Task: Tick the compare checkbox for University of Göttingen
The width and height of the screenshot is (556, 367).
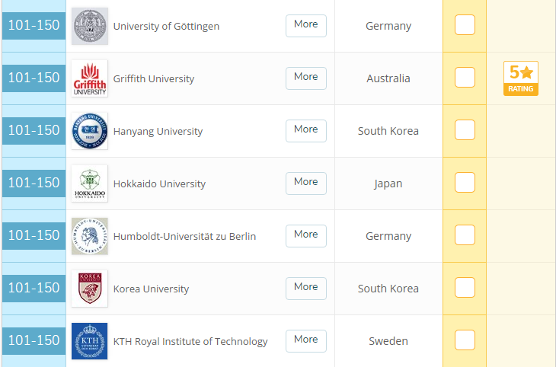Action: (x=465, y=25)
